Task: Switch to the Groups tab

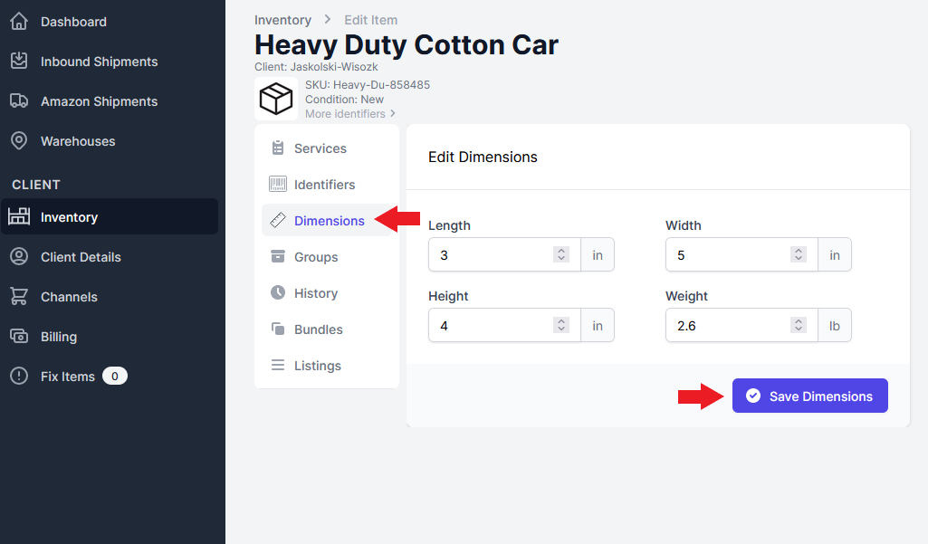Action: 327,256
